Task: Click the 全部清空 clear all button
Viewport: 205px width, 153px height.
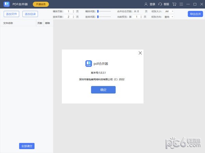Action: pyautogui.click(x=27, y=146)
